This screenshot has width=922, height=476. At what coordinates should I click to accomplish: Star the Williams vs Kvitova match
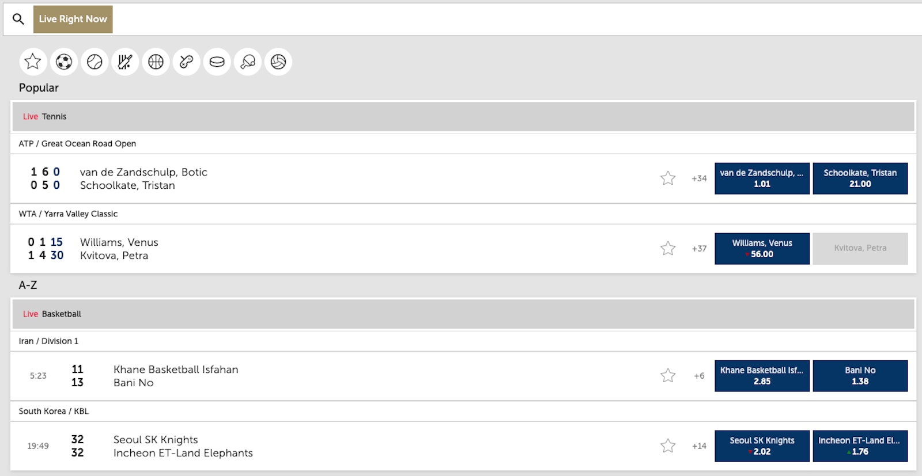click(668, 248)
